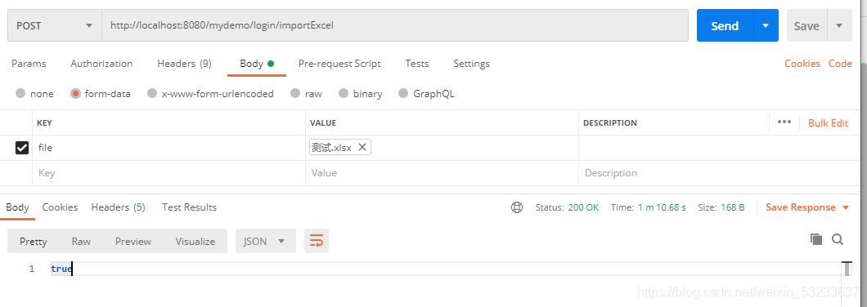Select the none body type

tap(20, 93)
